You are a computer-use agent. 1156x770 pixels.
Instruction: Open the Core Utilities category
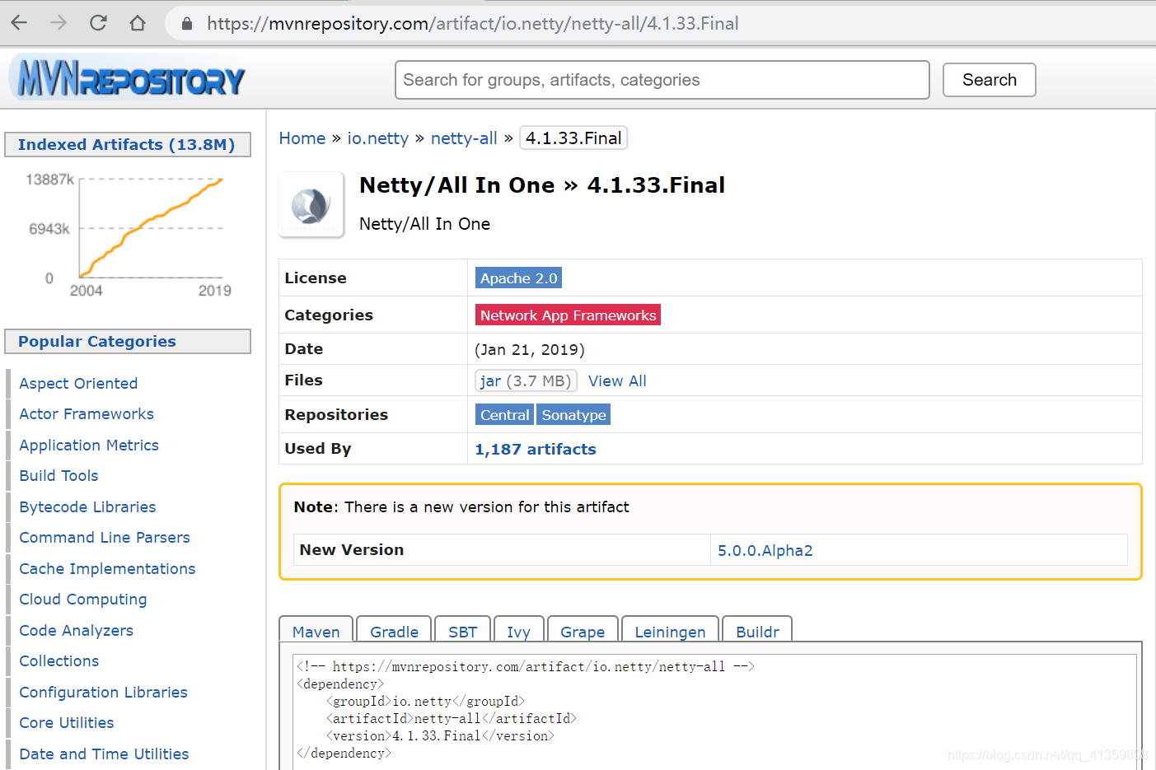click(67, 723)
